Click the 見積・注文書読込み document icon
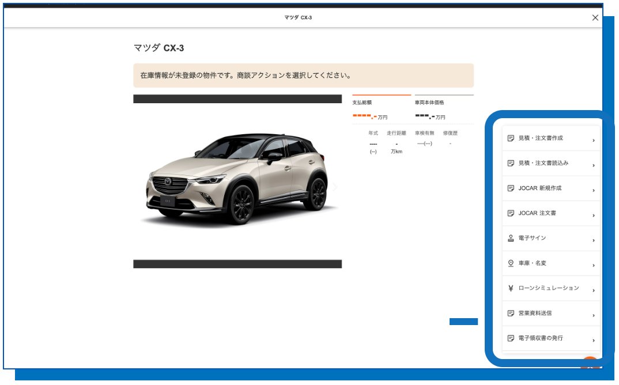The width and height of the screenshot is (619, 385). pos(511,163)
